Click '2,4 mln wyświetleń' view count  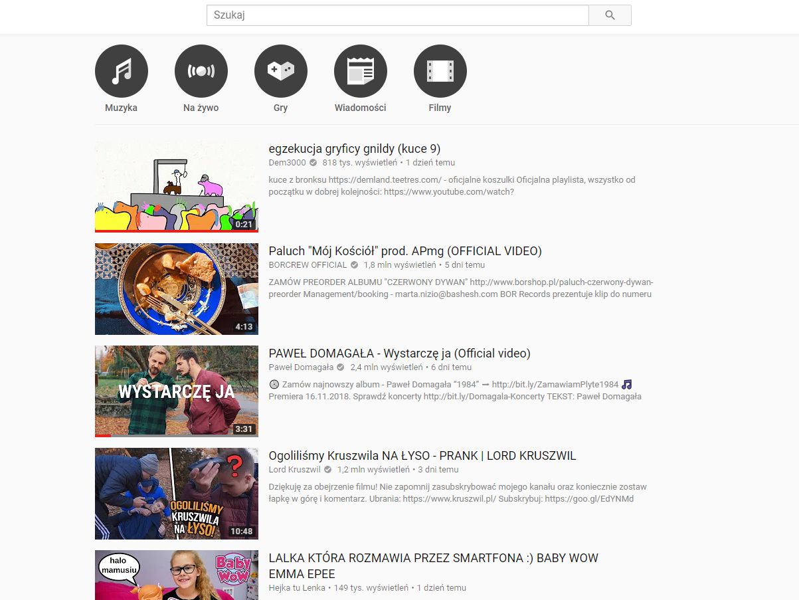coord(387,367)
